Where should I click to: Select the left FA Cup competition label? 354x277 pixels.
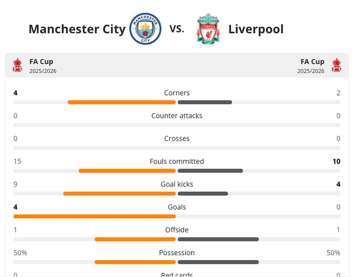coord(41,62)
